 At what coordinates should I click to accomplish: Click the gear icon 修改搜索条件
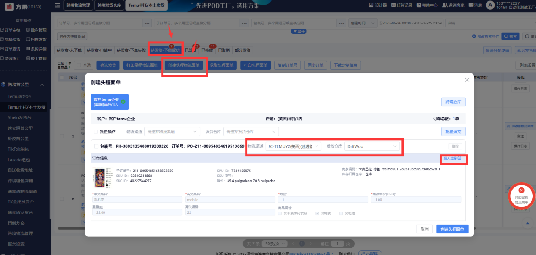coord(474,36)
